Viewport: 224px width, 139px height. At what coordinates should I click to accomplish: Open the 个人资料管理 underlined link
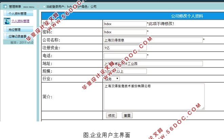click(x=20, y=21)
